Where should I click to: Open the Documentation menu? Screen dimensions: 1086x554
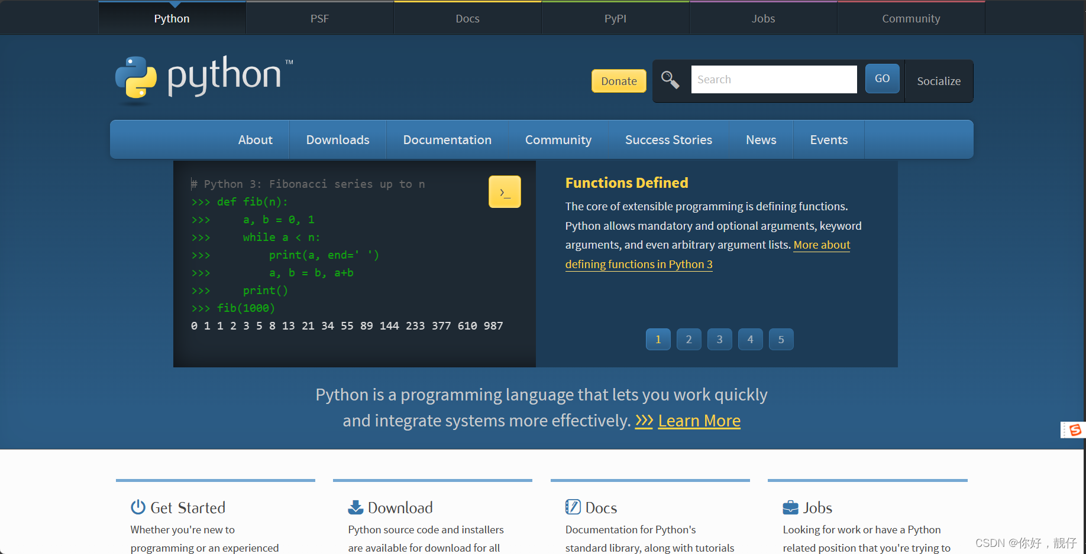click(447, 139)
